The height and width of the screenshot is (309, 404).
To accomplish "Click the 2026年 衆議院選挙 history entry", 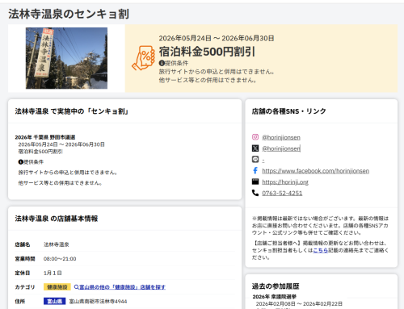I will click(x=275, y=297).
